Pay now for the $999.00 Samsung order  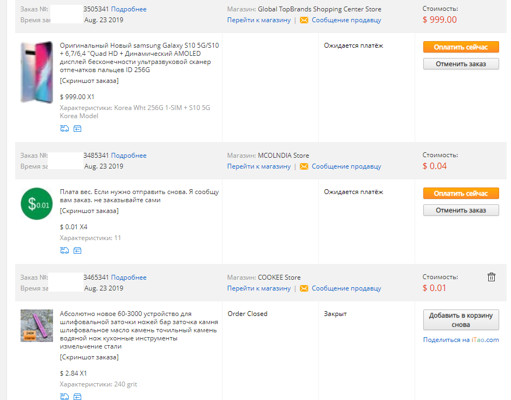click(461, 47)
